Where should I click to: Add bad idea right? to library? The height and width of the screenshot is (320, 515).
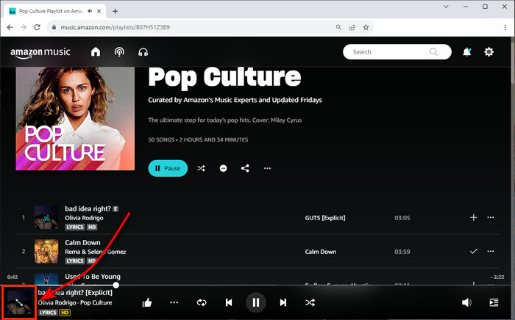pos(473,217)
